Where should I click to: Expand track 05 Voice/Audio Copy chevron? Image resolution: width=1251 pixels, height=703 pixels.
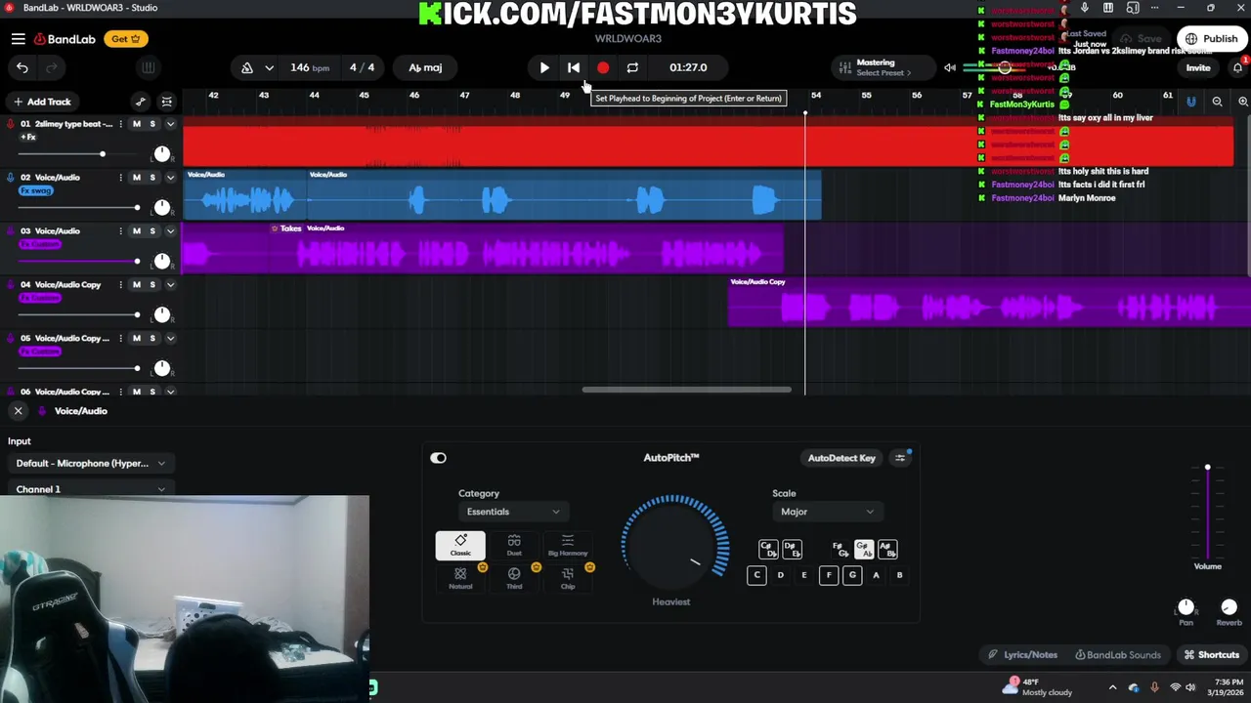coord(170,339)
